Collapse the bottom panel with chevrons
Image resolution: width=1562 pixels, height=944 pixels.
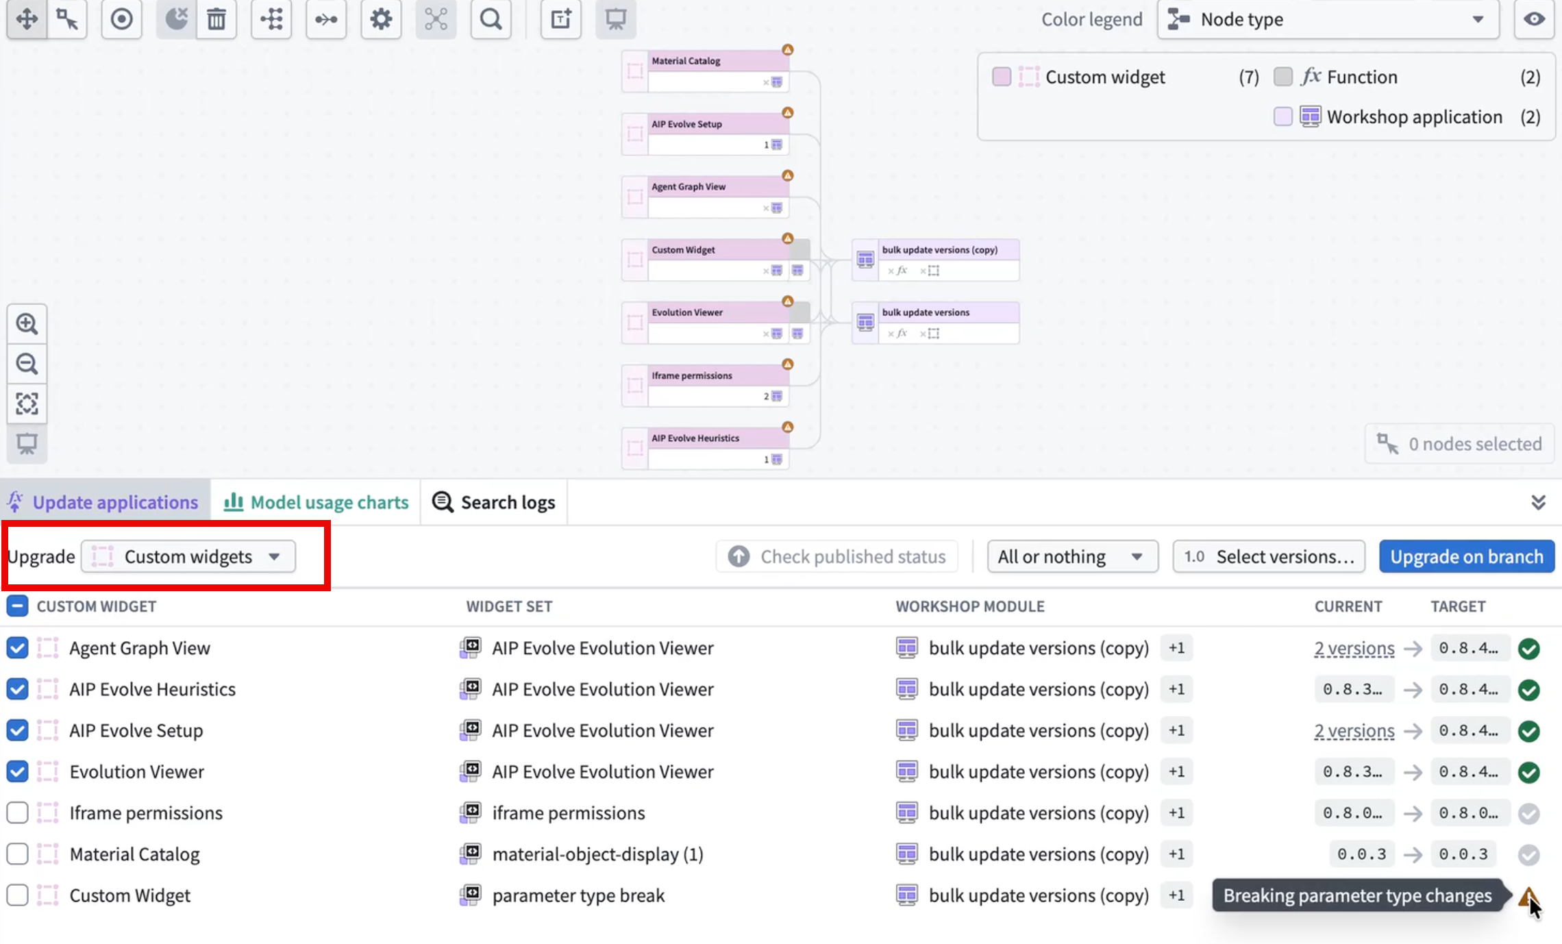click(1538, 502)
